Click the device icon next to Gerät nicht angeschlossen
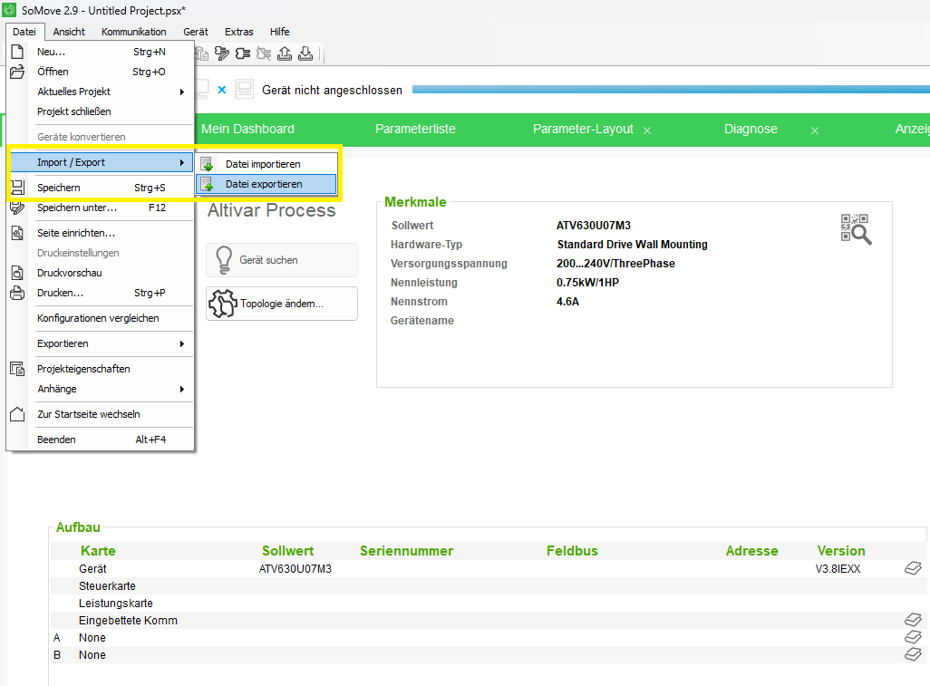This screenshot has width=930, height=686. point(245,90)
